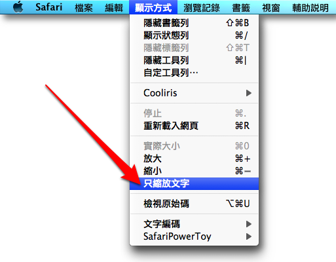This screenshot has width=336, height=262.
Task: Open the Safari application menu
Action: (x=48, y=7)
